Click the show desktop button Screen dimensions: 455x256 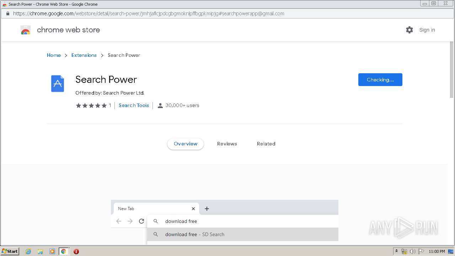pos(451,251)
